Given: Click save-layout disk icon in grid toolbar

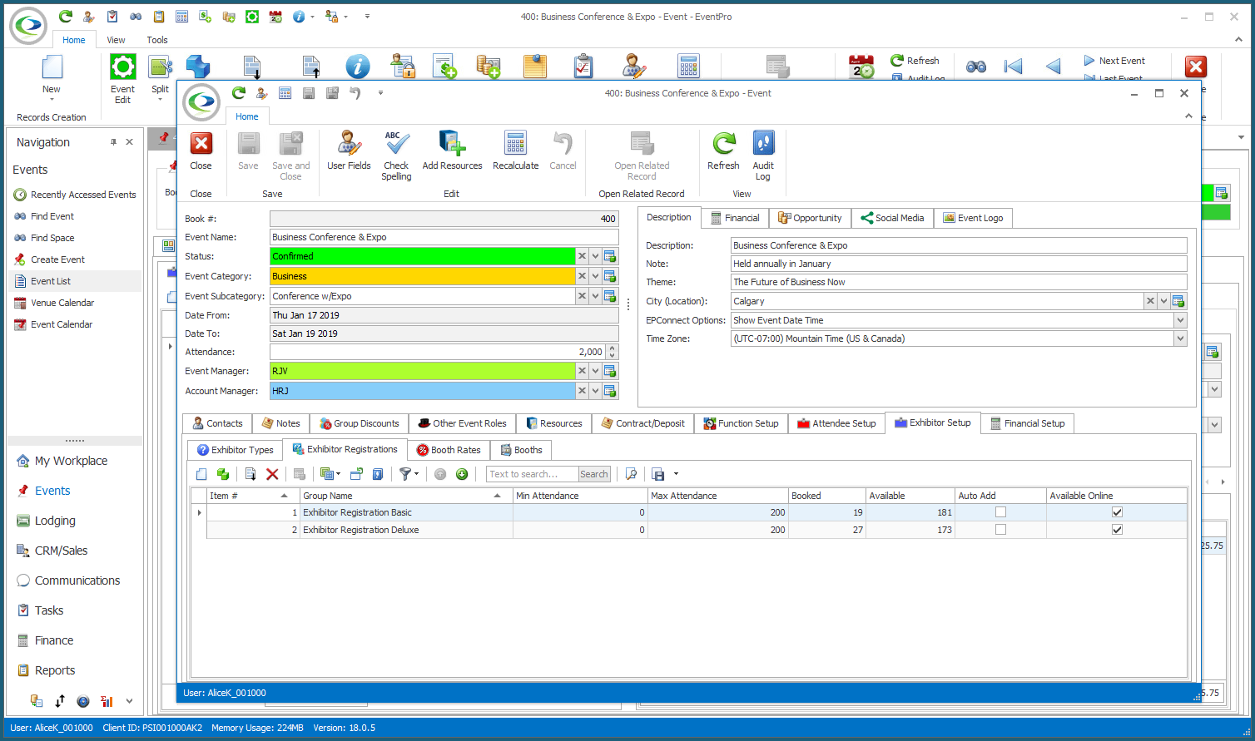Looking at the screenshot, I should (x=658, y=474).
